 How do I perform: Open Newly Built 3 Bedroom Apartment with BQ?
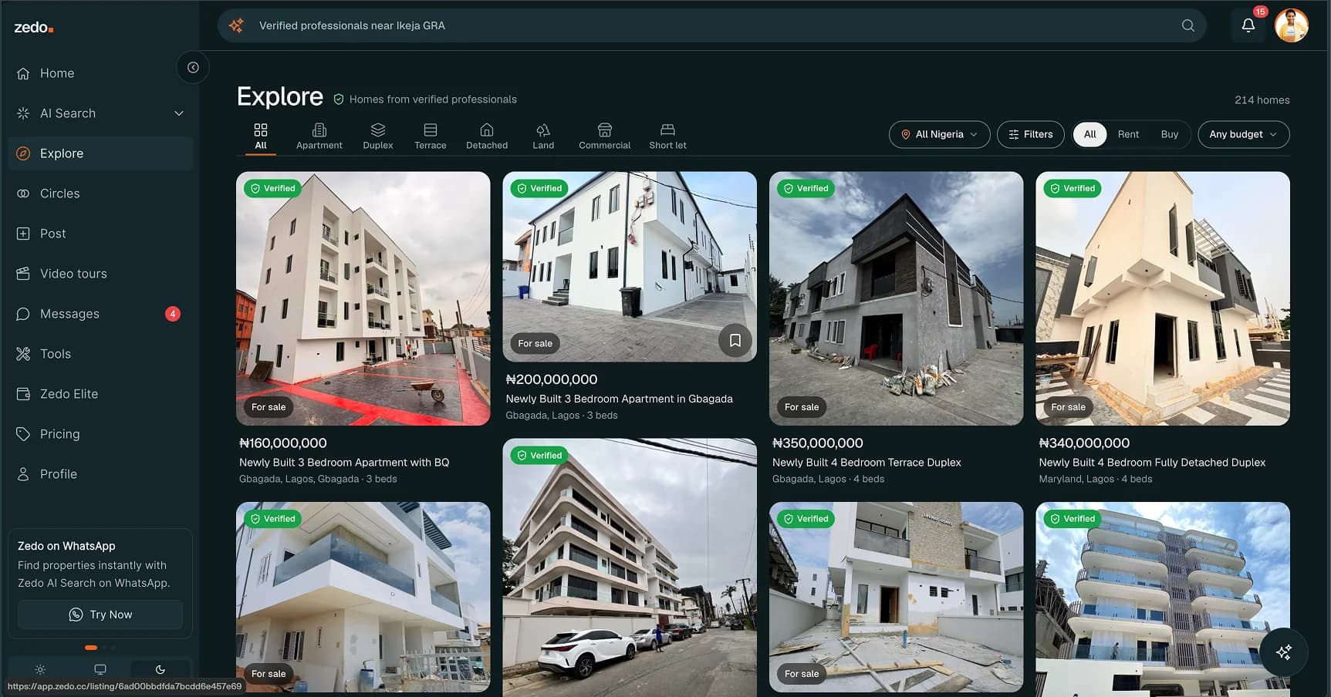(344, 463)
